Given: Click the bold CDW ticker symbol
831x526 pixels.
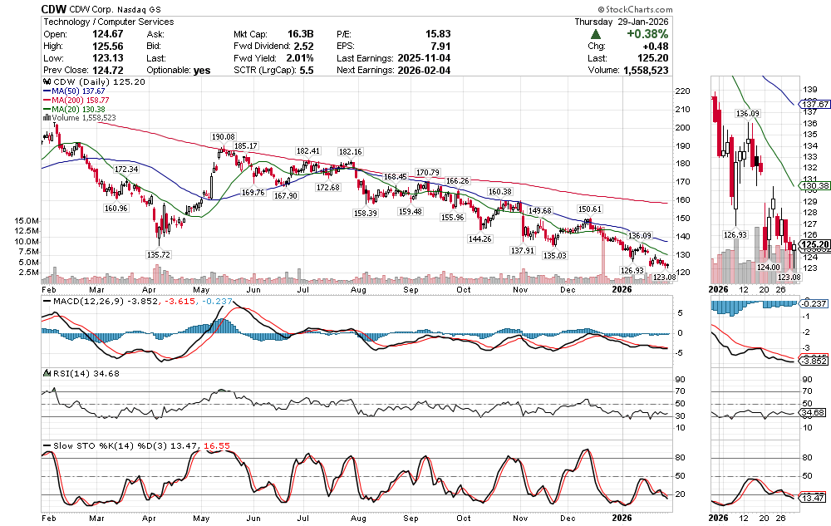Looking at the screenshot, I should coord(54,7).
